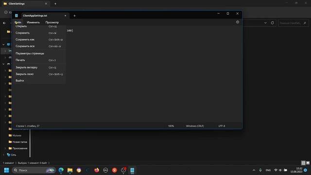Click the battery tray icon
Viewport: 311px width, 175px height.
pos(285,170)
